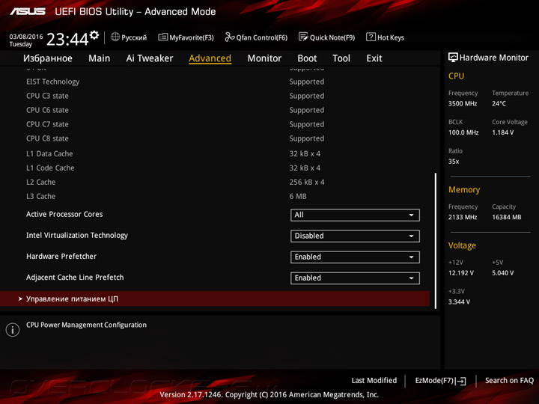The width and height of the screenshot is (539, 404).
Task: Click the Hardware Prefetcher label
Action: pyautogui.click(x=61, y=257)
